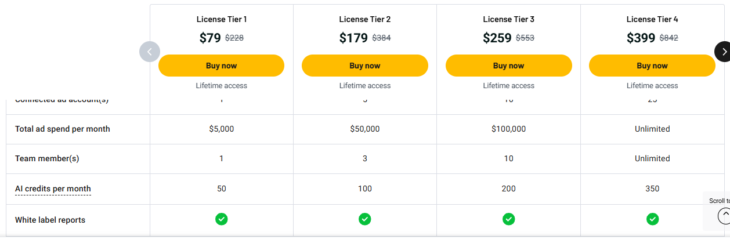Click Tier 1 white label checkmark
Image resolution: width=730 pixels, height=243 pixels.
click(221, 219)
